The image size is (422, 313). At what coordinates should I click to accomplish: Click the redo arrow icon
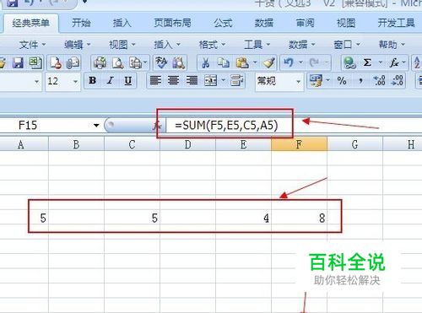coord(314,62)
